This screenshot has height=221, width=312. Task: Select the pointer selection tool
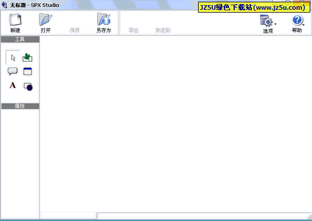[x=13, y=57]
